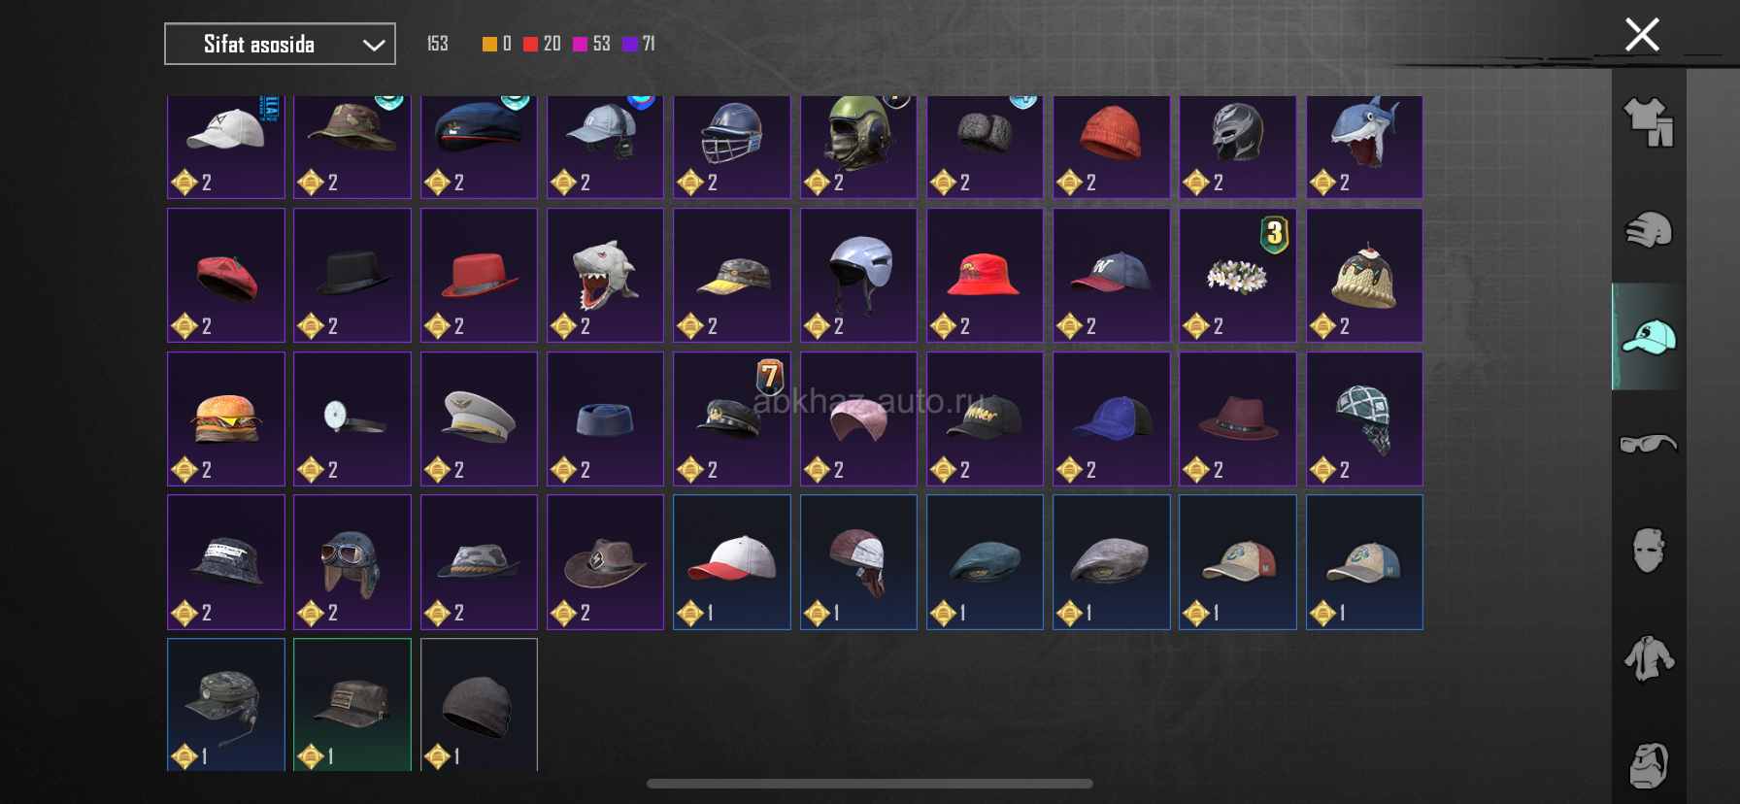Open the jacket category icon
Image resolution: width=1740 pixels, height=804 pixels.
pyautogui.click(x=1649, y=658)
